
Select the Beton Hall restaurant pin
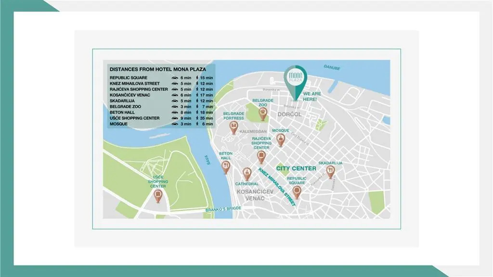coord(226,166)
